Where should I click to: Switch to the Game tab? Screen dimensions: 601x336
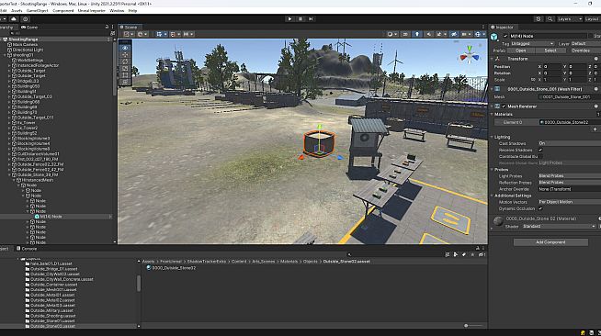tap(29, 28)
